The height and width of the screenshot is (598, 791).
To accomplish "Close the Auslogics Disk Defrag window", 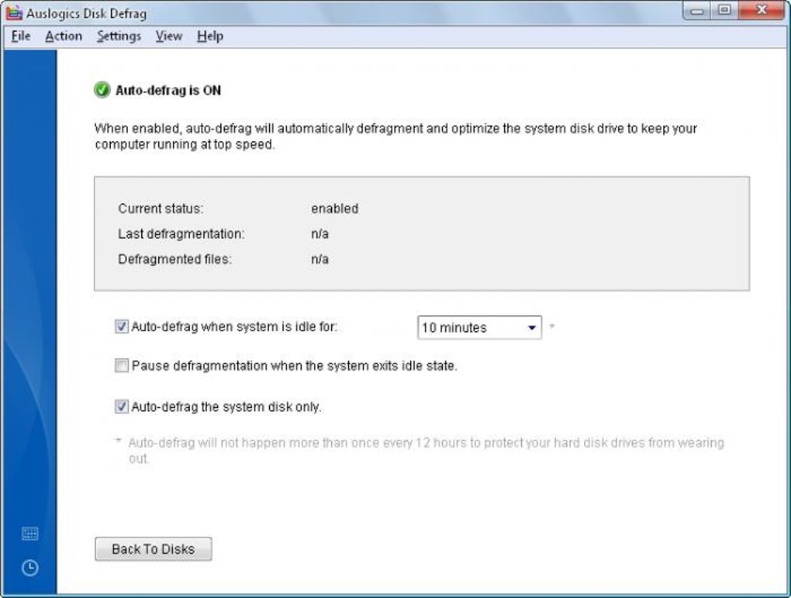I will tap(762, 11).
